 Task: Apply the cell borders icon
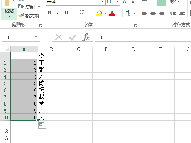[x=82, y=13]
